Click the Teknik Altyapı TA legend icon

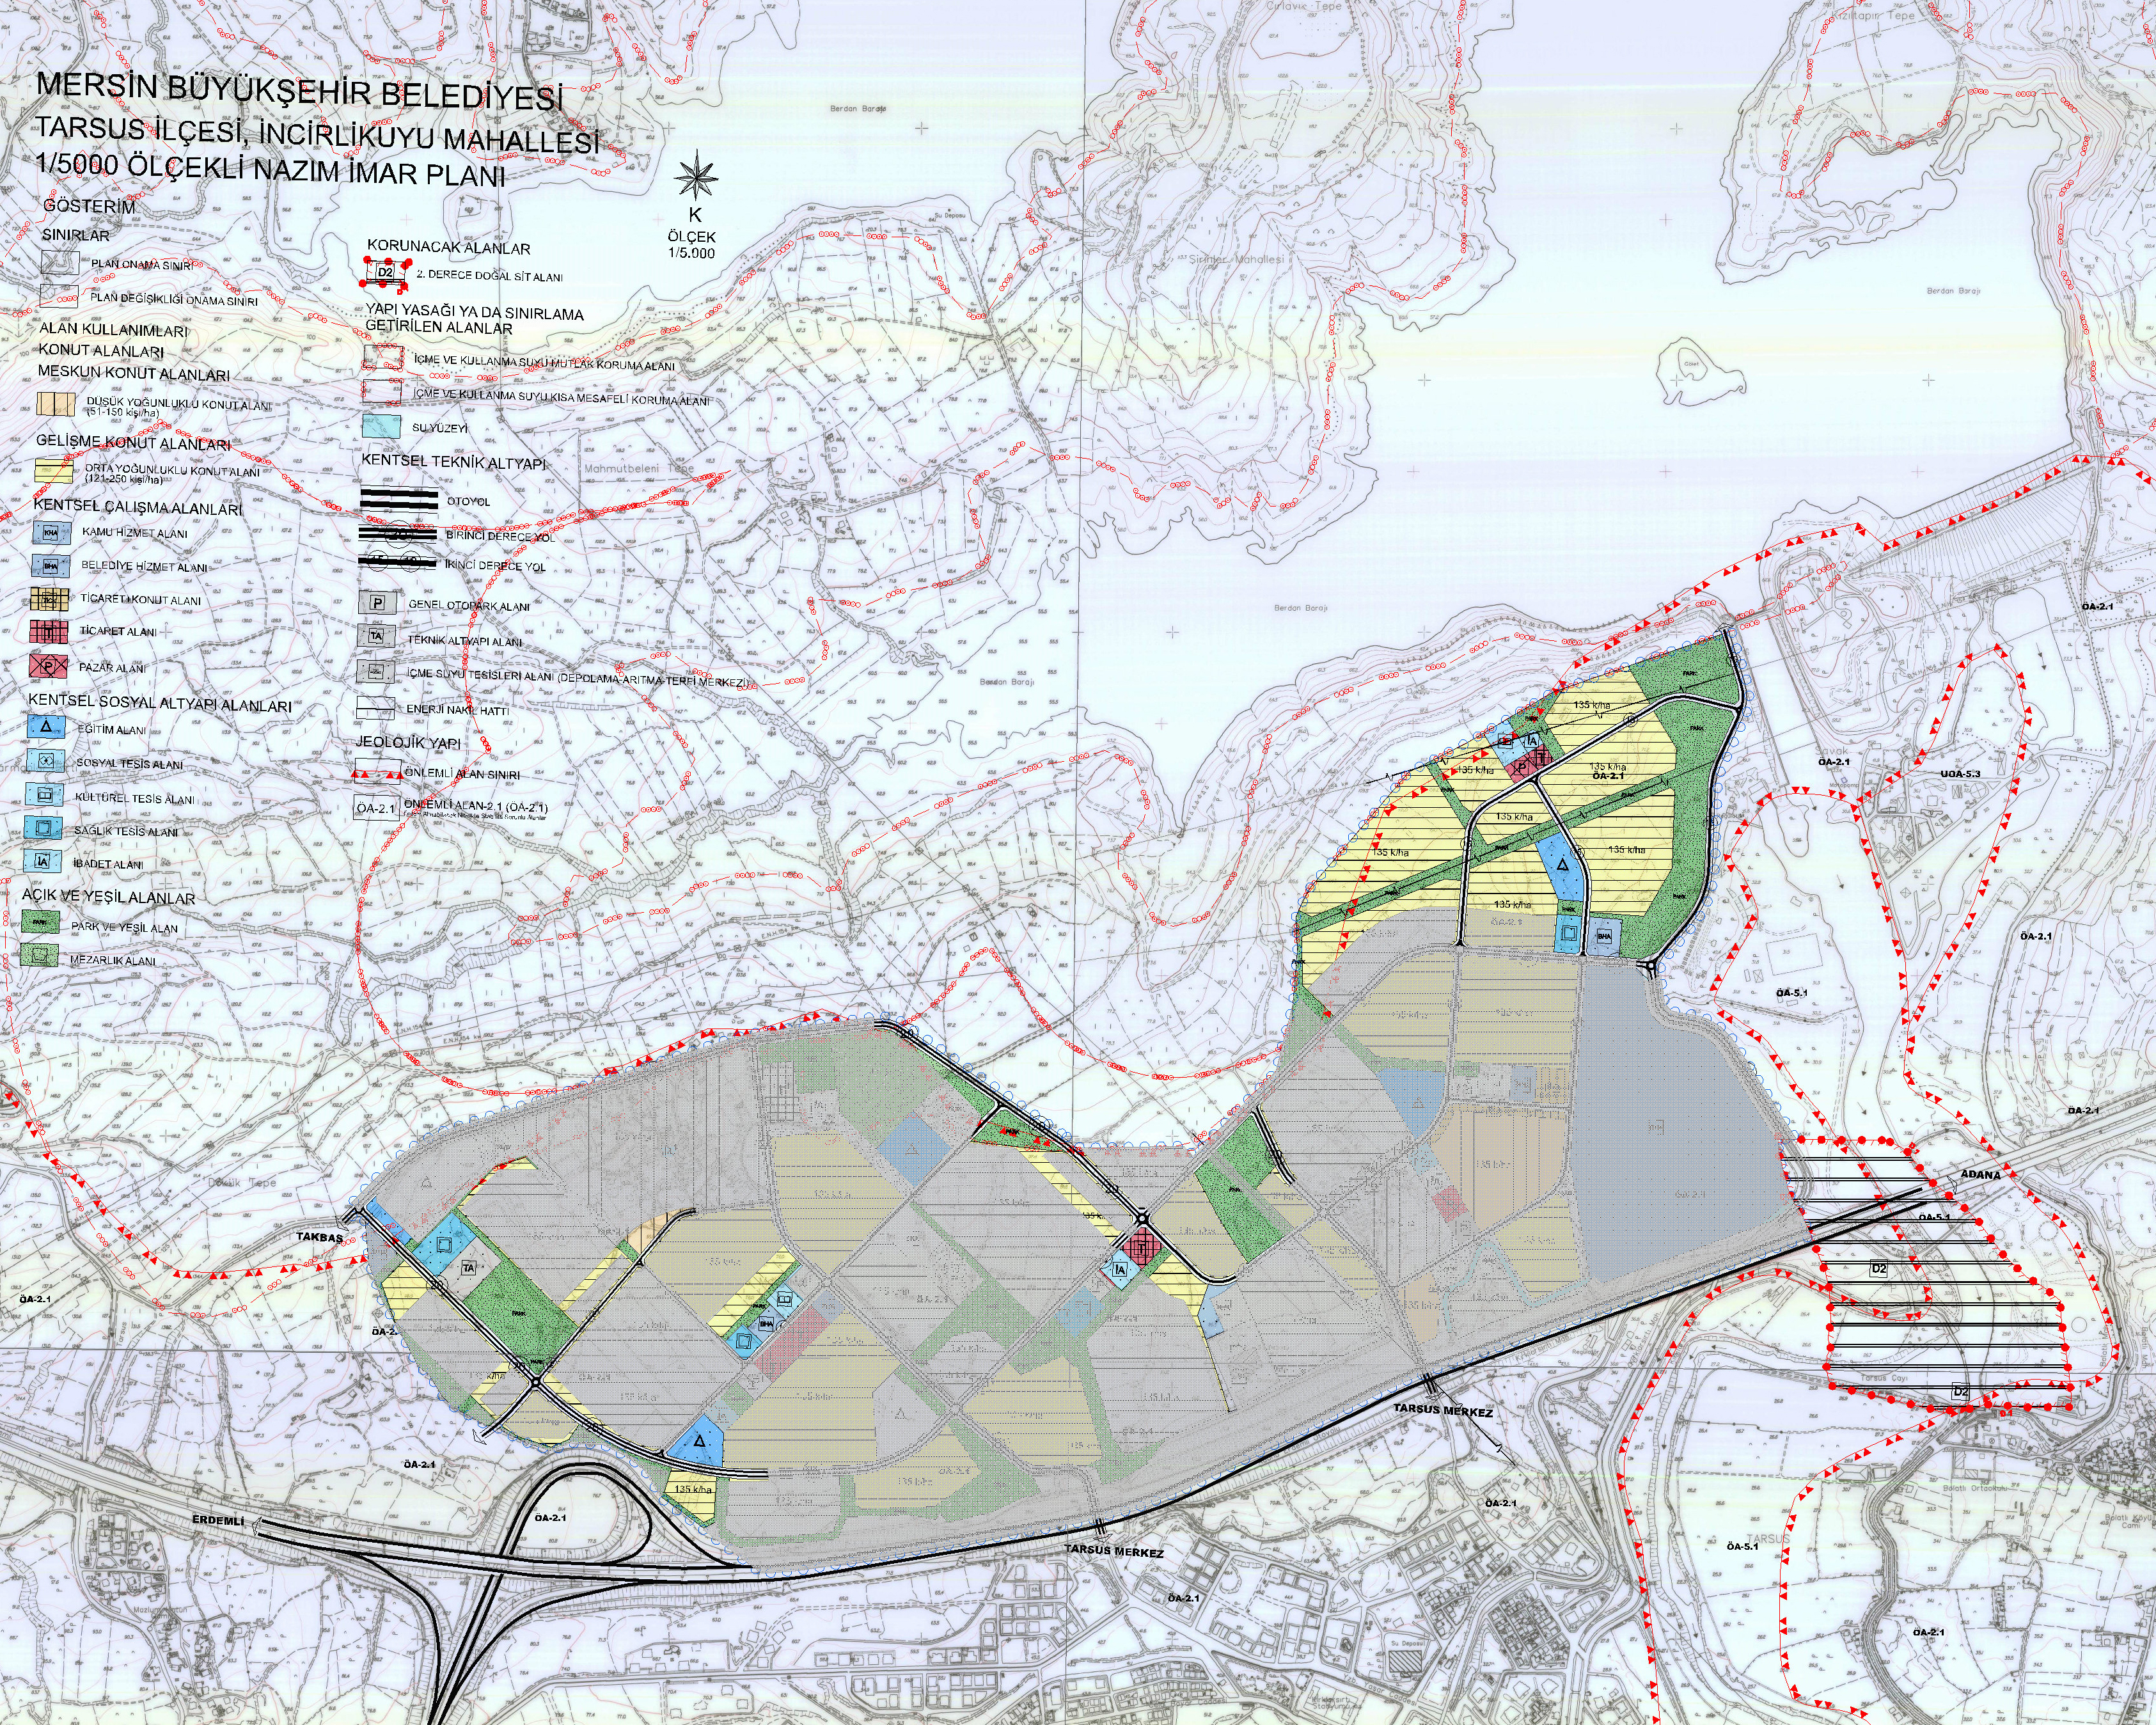[x=376, y=636]
